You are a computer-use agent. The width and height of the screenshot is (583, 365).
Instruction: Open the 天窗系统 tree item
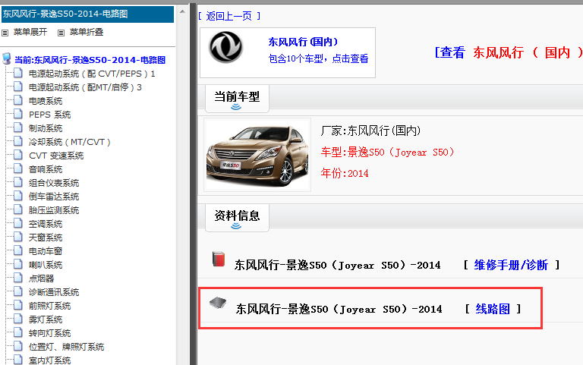[x=46, y=238]
